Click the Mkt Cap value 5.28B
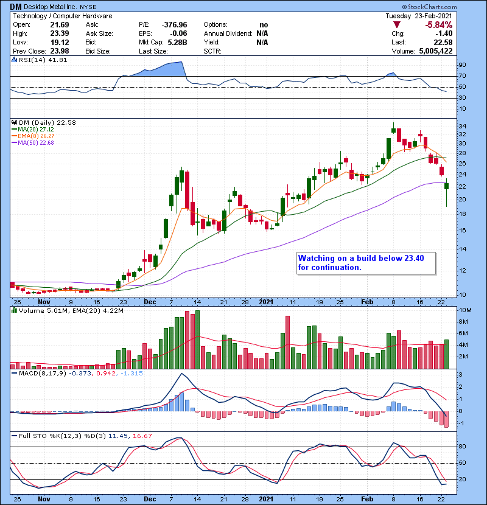The height and width of the screenshot is (505, 487). pos(177,42)
